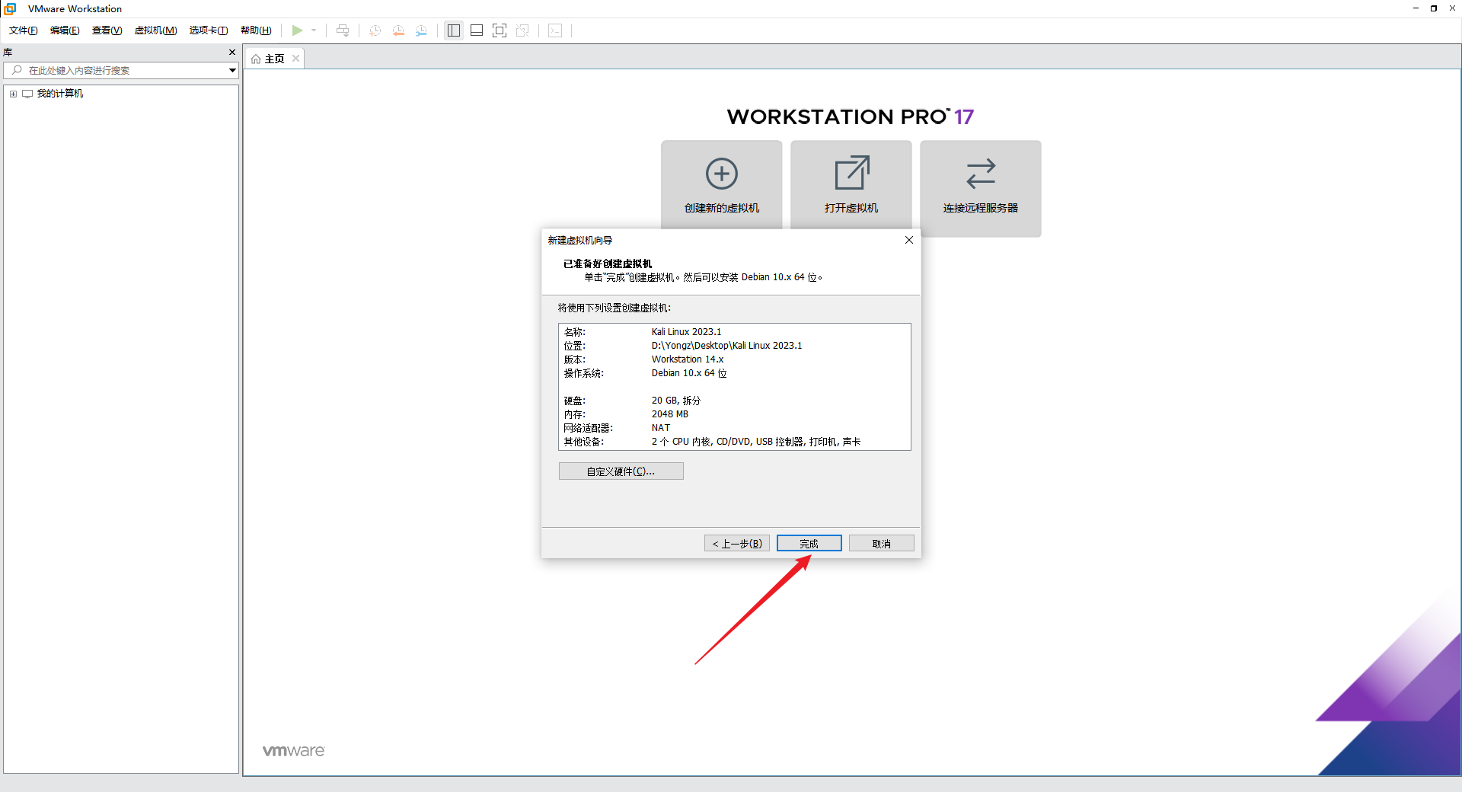
Task: Click the 打开虚拟机 label
Action: (851, 208)
